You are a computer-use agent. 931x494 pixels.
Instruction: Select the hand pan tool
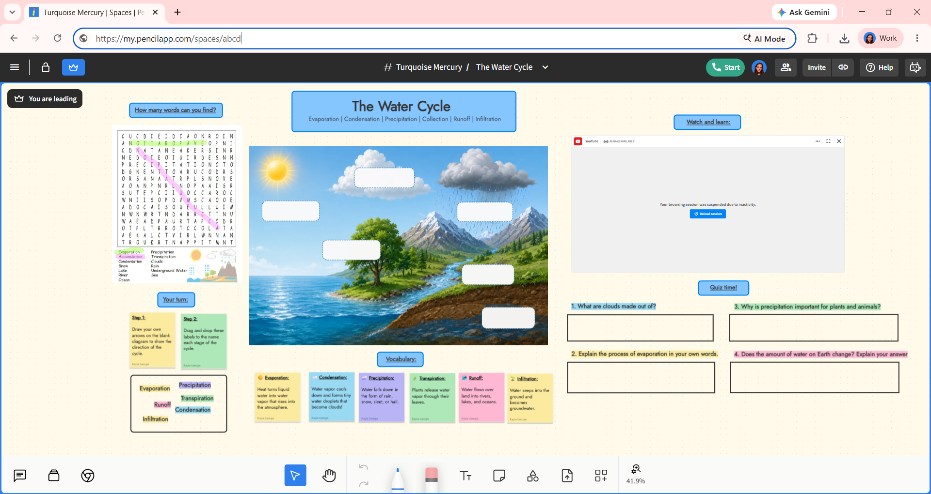[329, 476]
